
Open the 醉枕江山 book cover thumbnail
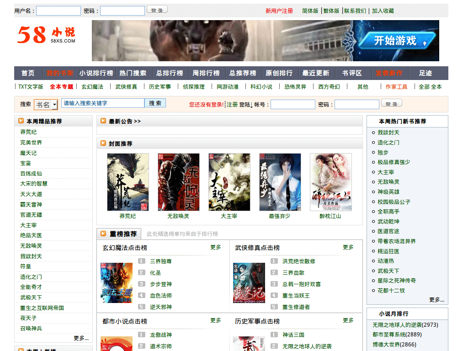click(331, 182)
